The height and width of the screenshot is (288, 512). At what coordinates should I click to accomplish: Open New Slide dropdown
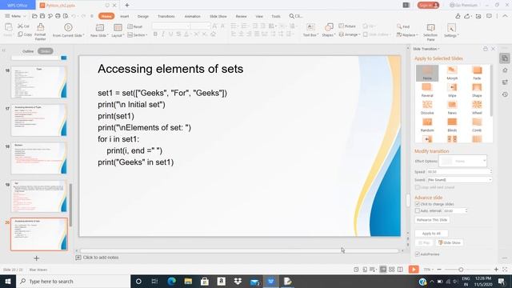99,35
